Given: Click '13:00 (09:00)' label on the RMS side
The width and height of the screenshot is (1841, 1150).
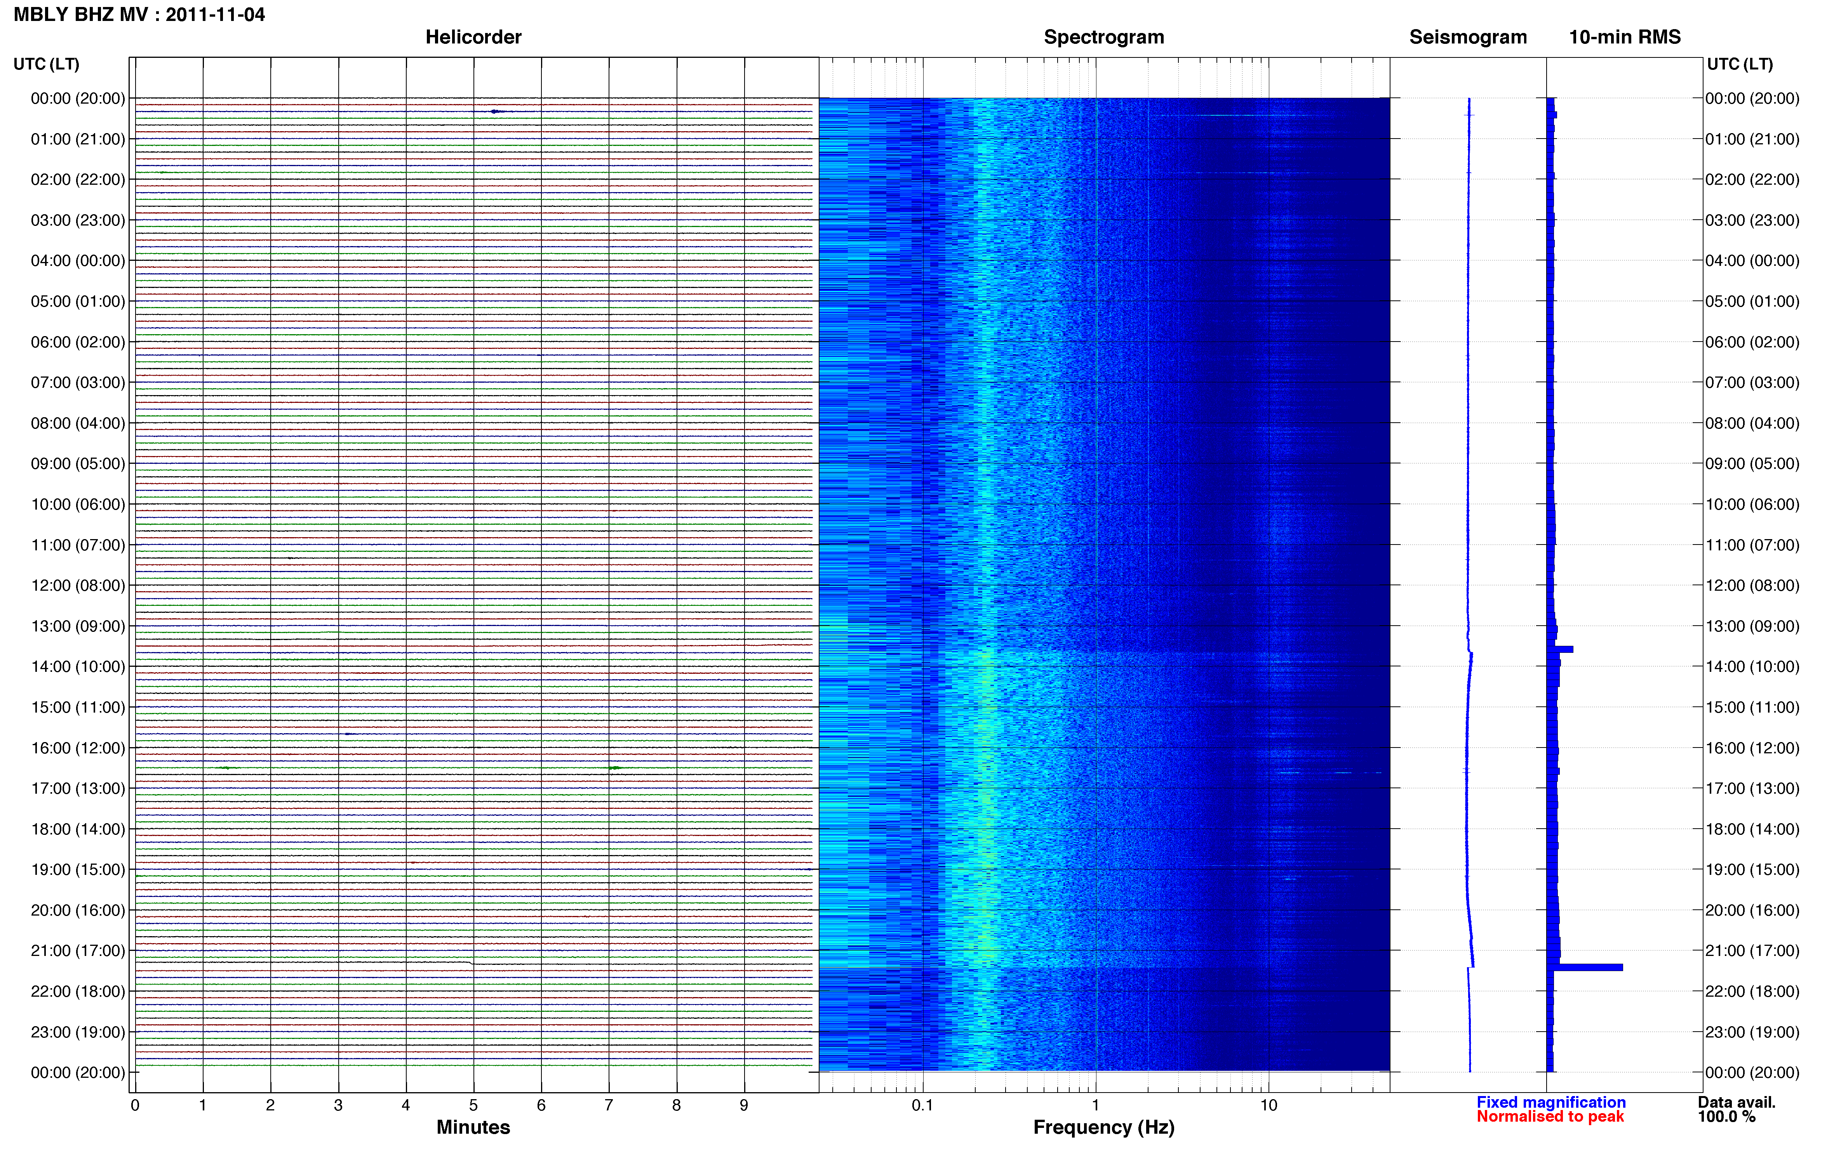Looking at the screenshot, I should coord(1753,627).
